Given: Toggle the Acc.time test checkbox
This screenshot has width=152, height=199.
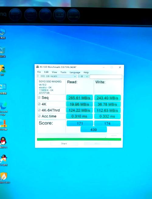Looking at the screenshot, I should [x=39, y=116].
